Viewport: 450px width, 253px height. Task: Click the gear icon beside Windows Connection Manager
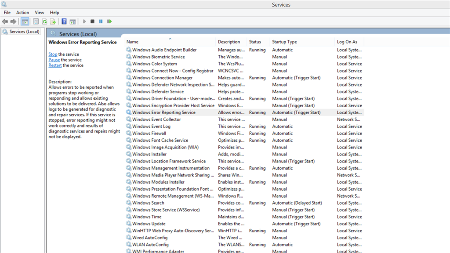pos(129,78)
